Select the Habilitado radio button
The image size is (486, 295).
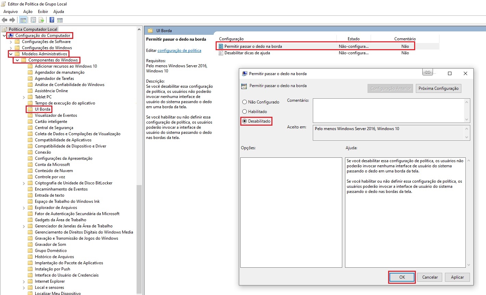244,112
